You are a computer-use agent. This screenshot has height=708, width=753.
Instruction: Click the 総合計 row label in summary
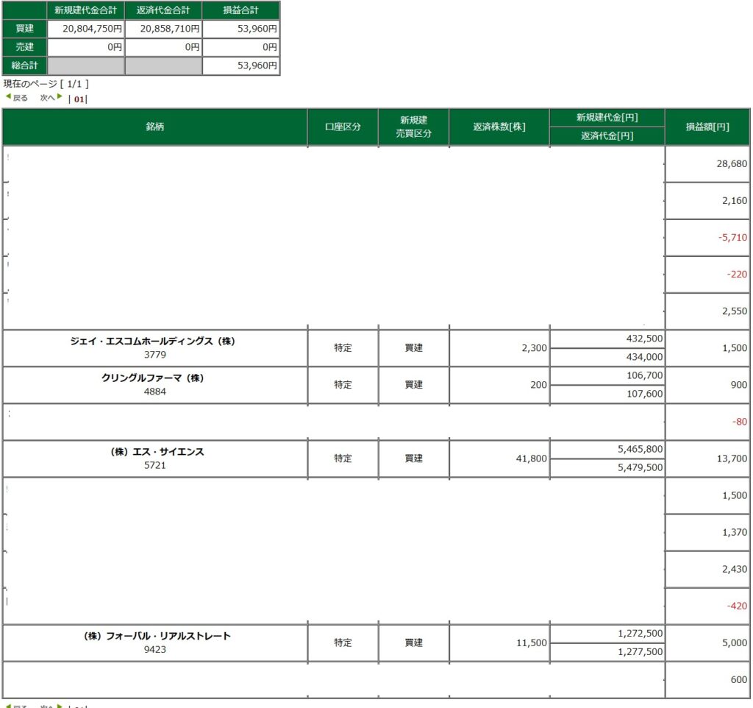(x=24, y=66)
